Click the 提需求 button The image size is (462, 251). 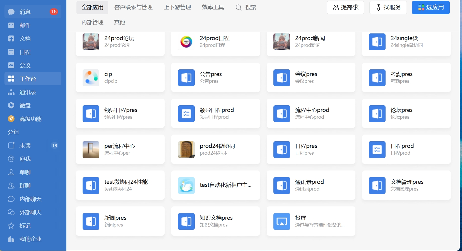345,8
